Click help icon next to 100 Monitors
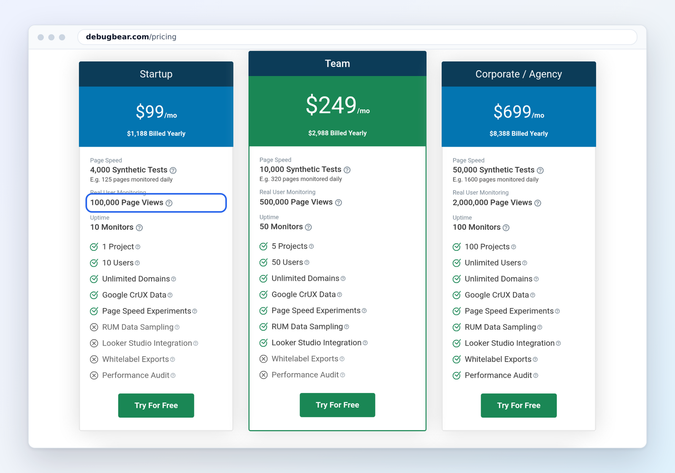Image resolution: width=675 pixels, height=473 pixels. 506,228
